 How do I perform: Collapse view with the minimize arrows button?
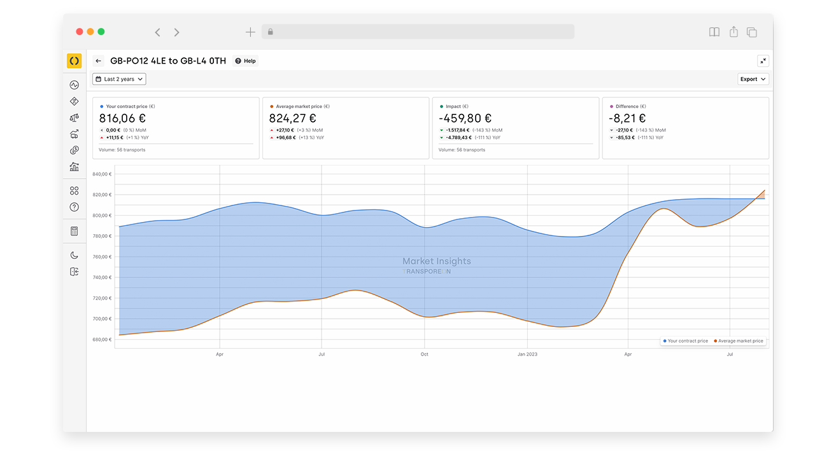pyautogui.click(x=763, y=61)
